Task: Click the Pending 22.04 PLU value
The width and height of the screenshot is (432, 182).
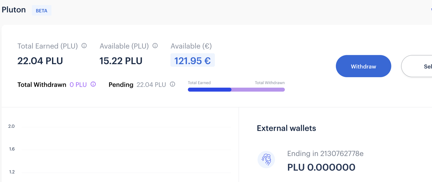Action: click(151, 85)
